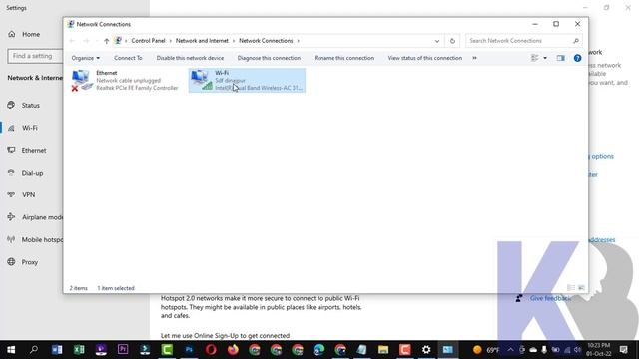The image size is (639, 359).
Task: Switch to large icons view in status bar
Action: click(x=581, y=288)
